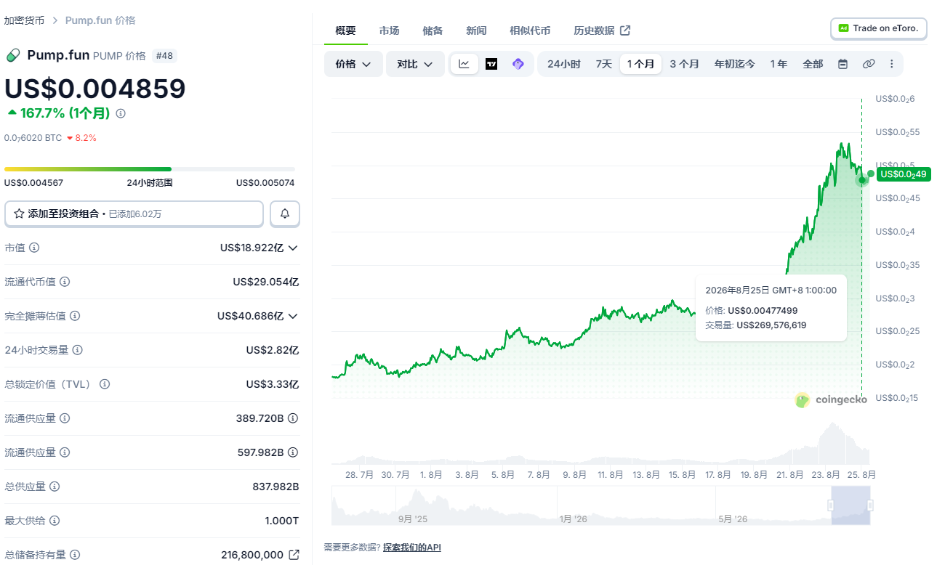Click info icon beside 完全摊薄估值 label
The width and height of the screenshot is (945, 565).
tap(75, 316)
